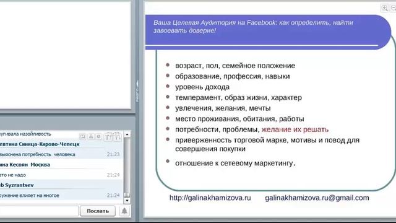Click the zoom out magnifier on the slide

pos(393,8)
